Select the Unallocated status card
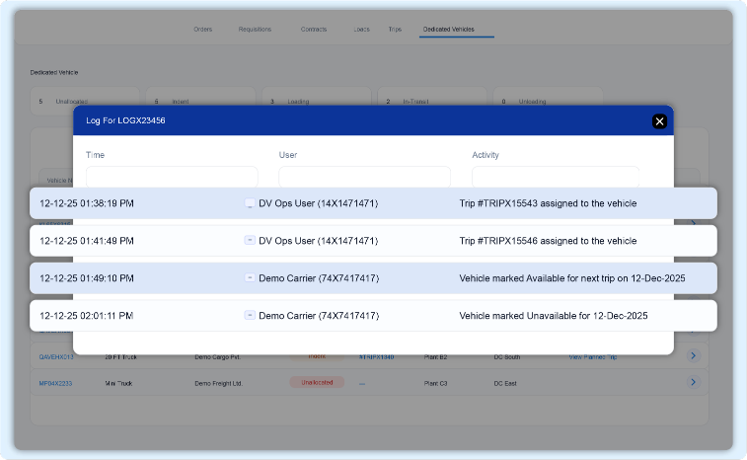The width and height of the screenshot is (747, 460). pyautogui.click(x=87, y=102)
